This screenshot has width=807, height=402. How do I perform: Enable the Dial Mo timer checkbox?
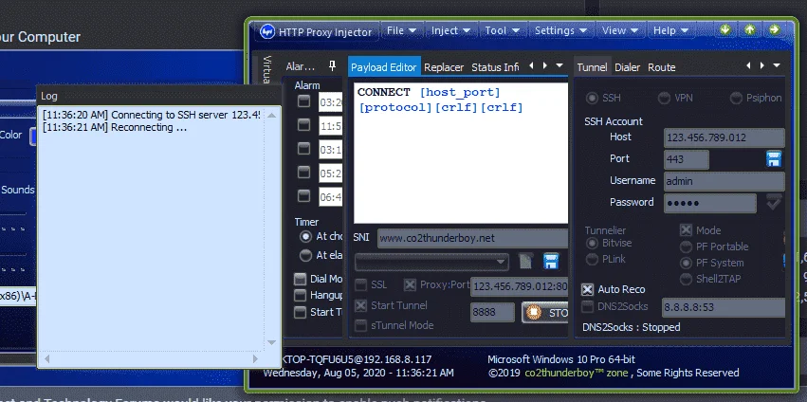tap(300, 280)
